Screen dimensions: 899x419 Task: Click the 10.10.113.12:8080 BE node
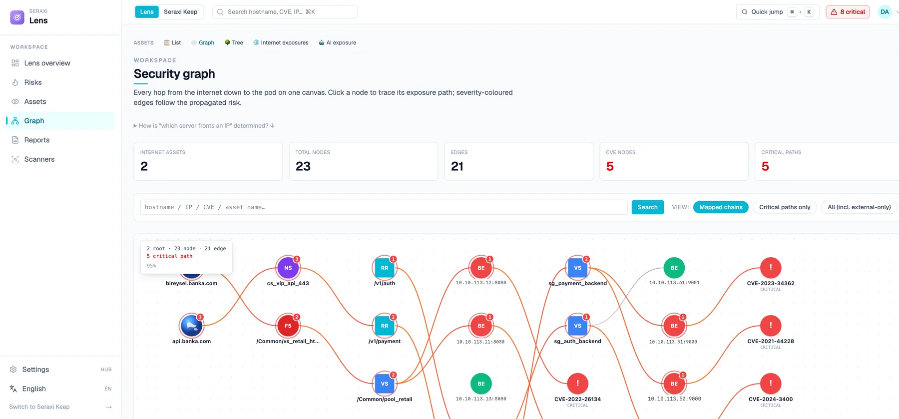pyautogui.click(x=481, y=268)
